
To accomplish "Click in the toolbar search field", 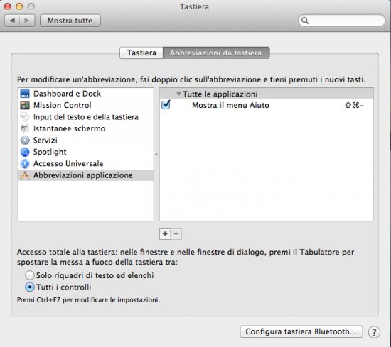I will point(342,21).
